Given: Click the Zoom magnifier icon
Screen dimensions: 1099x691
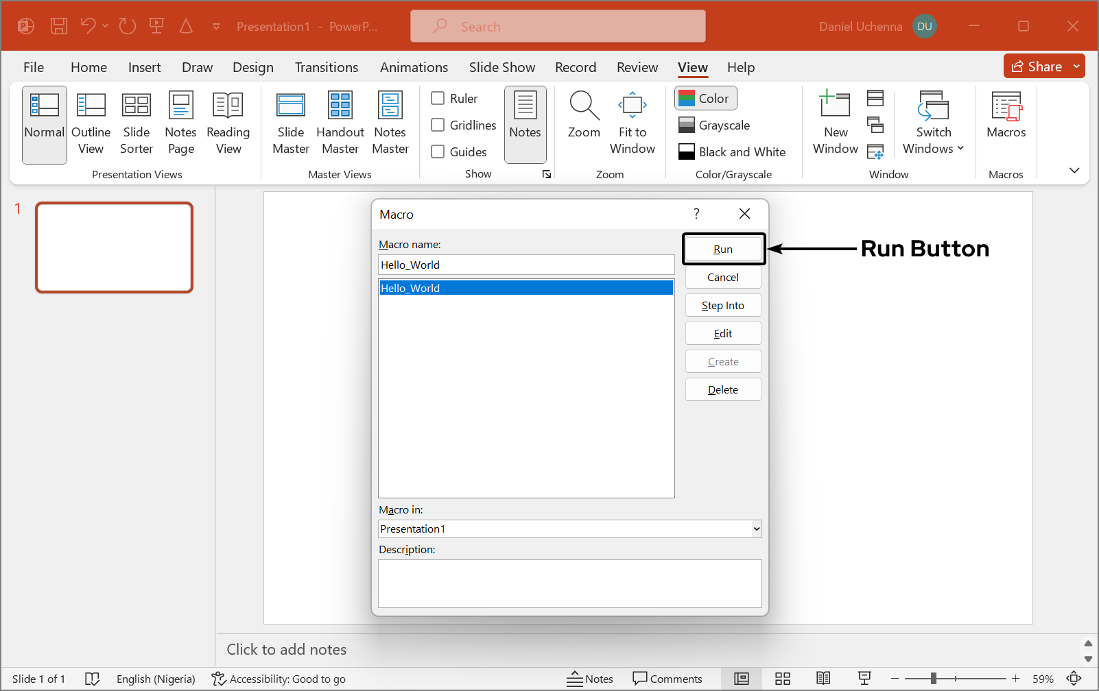Looking at the screenshot, I should coord(584,106).
